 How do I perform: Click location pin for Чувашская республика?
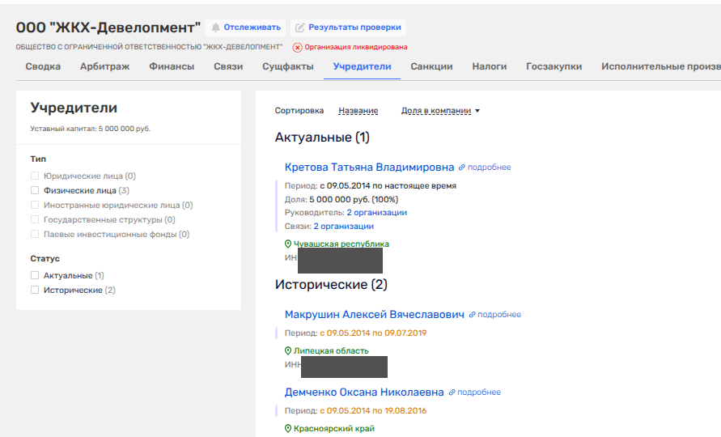pos(288,244)
